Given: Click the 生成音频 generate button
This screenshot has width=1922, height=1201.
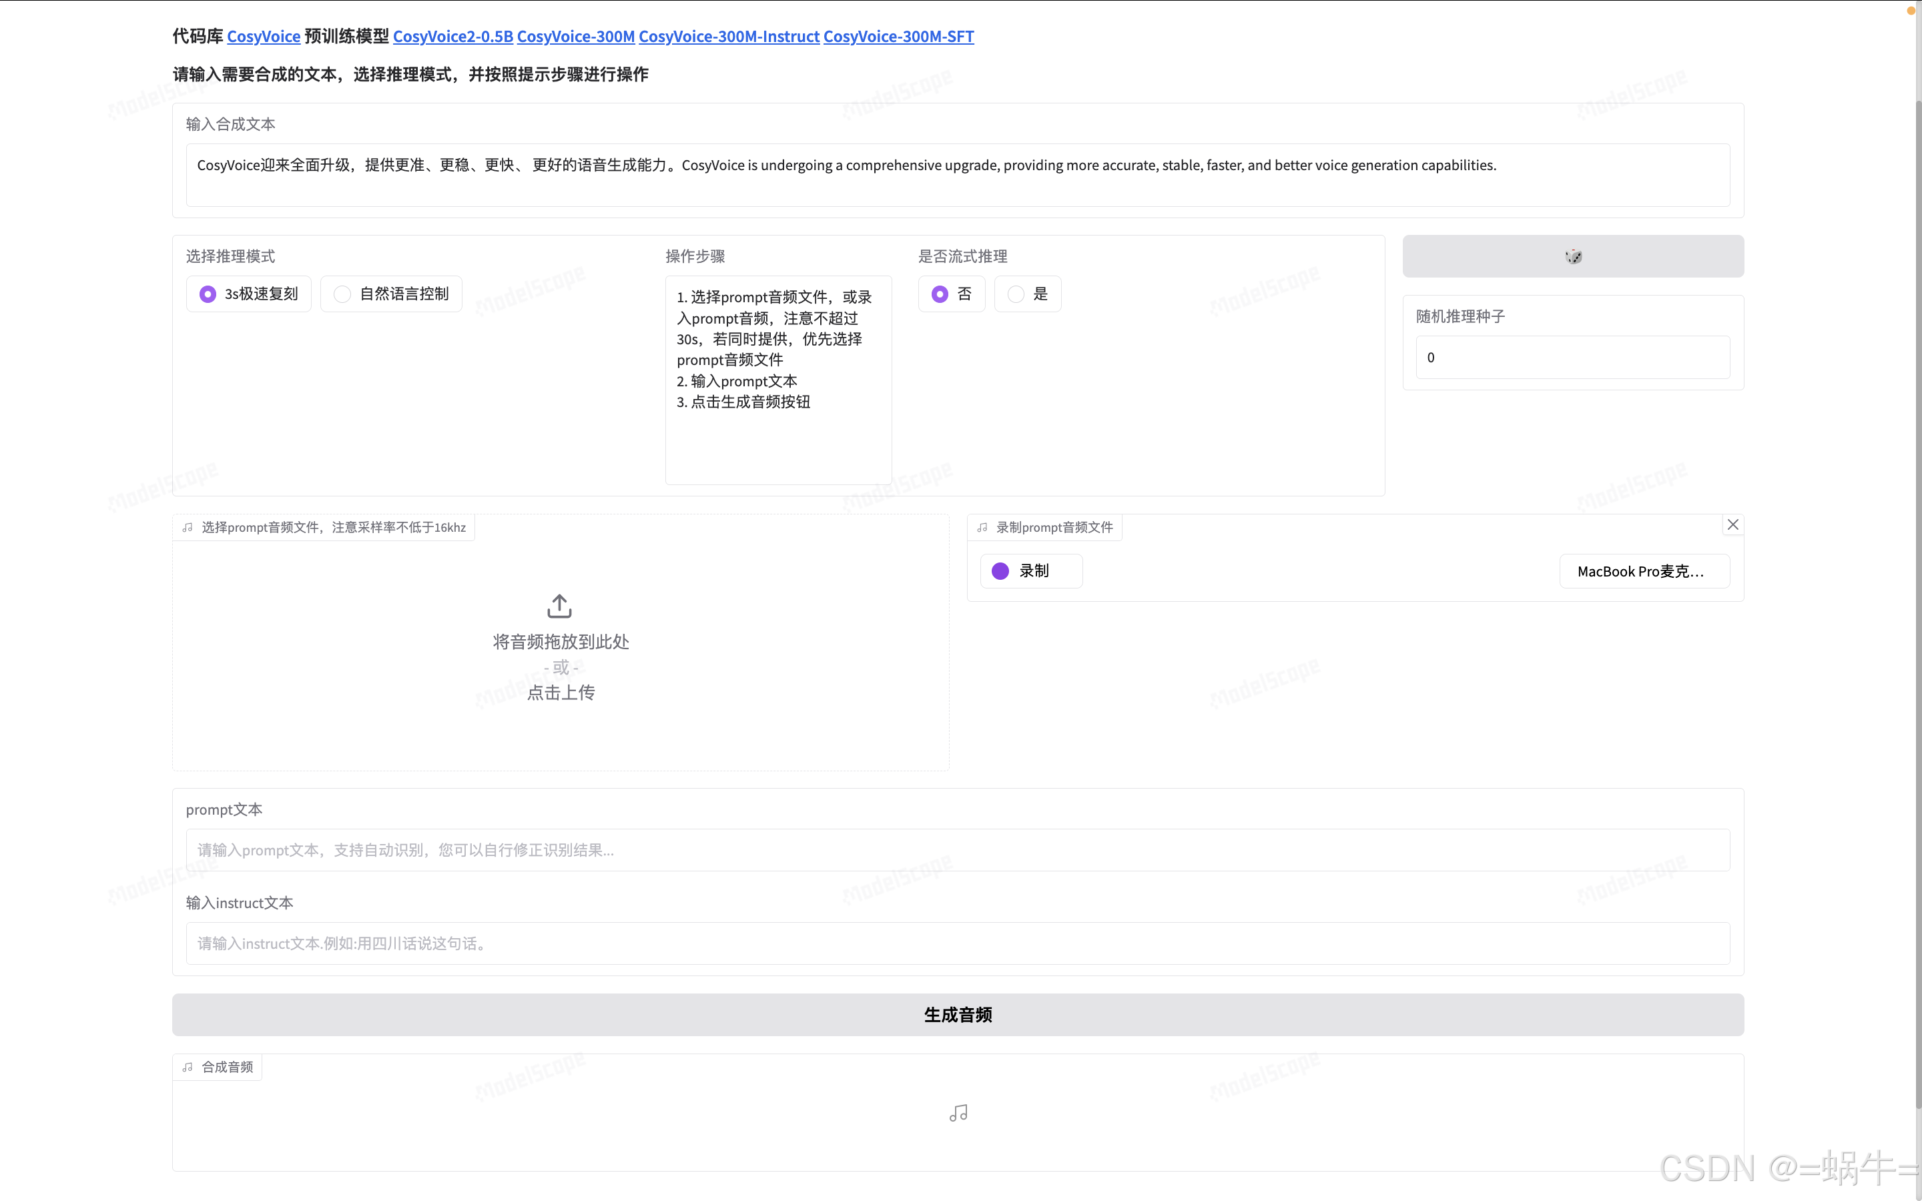Looking at the screenshot, I should click(x=957, y=1014).
